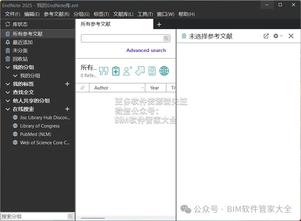Screen dimensions: 301x221
Task: Collapse the 查找全文 section
Action: (x=8, y=93)
